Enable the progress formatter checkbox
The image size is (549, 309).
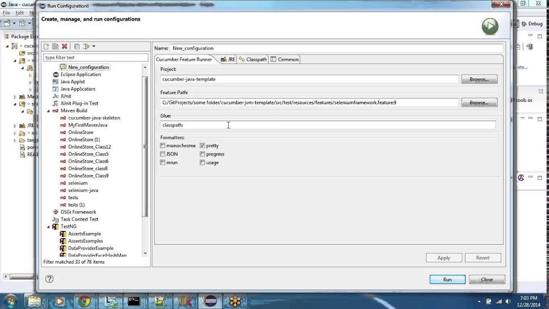click(202, 154)
